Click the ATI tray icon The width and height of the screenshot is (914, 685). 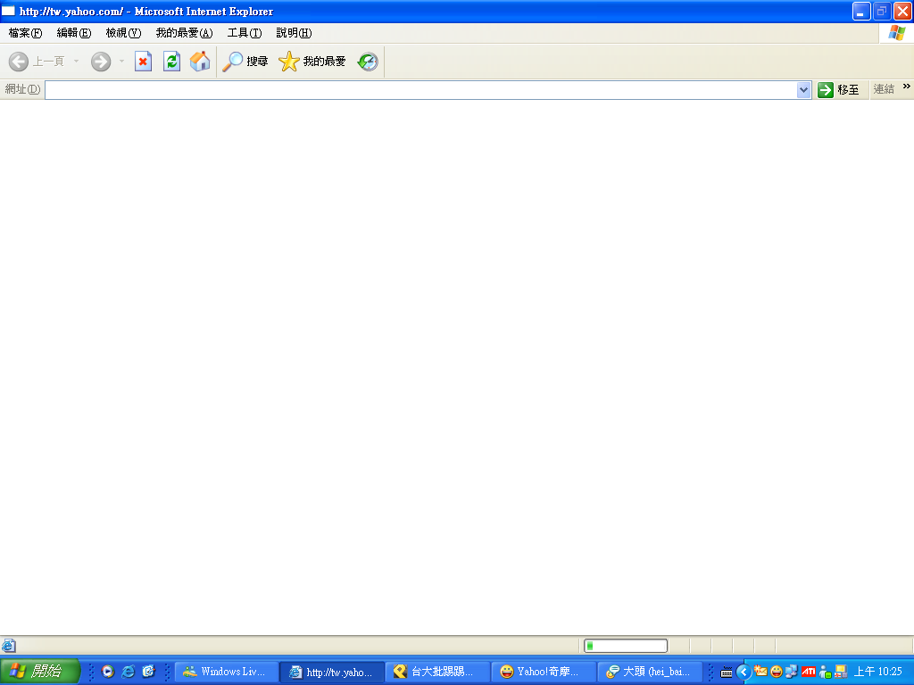pyautogui.click(x=809, y=672)
